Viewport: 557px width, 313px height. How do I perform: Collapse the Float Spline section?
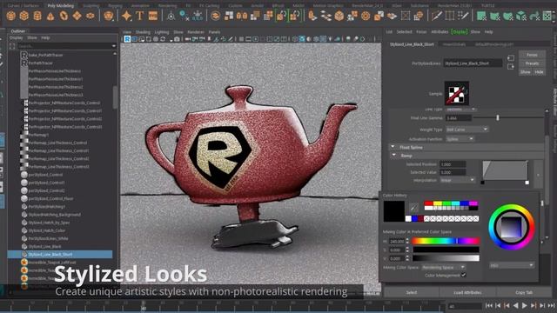coord(393,147)
